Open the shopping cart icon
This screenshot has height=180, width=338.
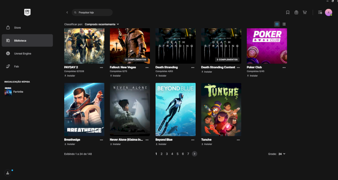tap(305, 13)
